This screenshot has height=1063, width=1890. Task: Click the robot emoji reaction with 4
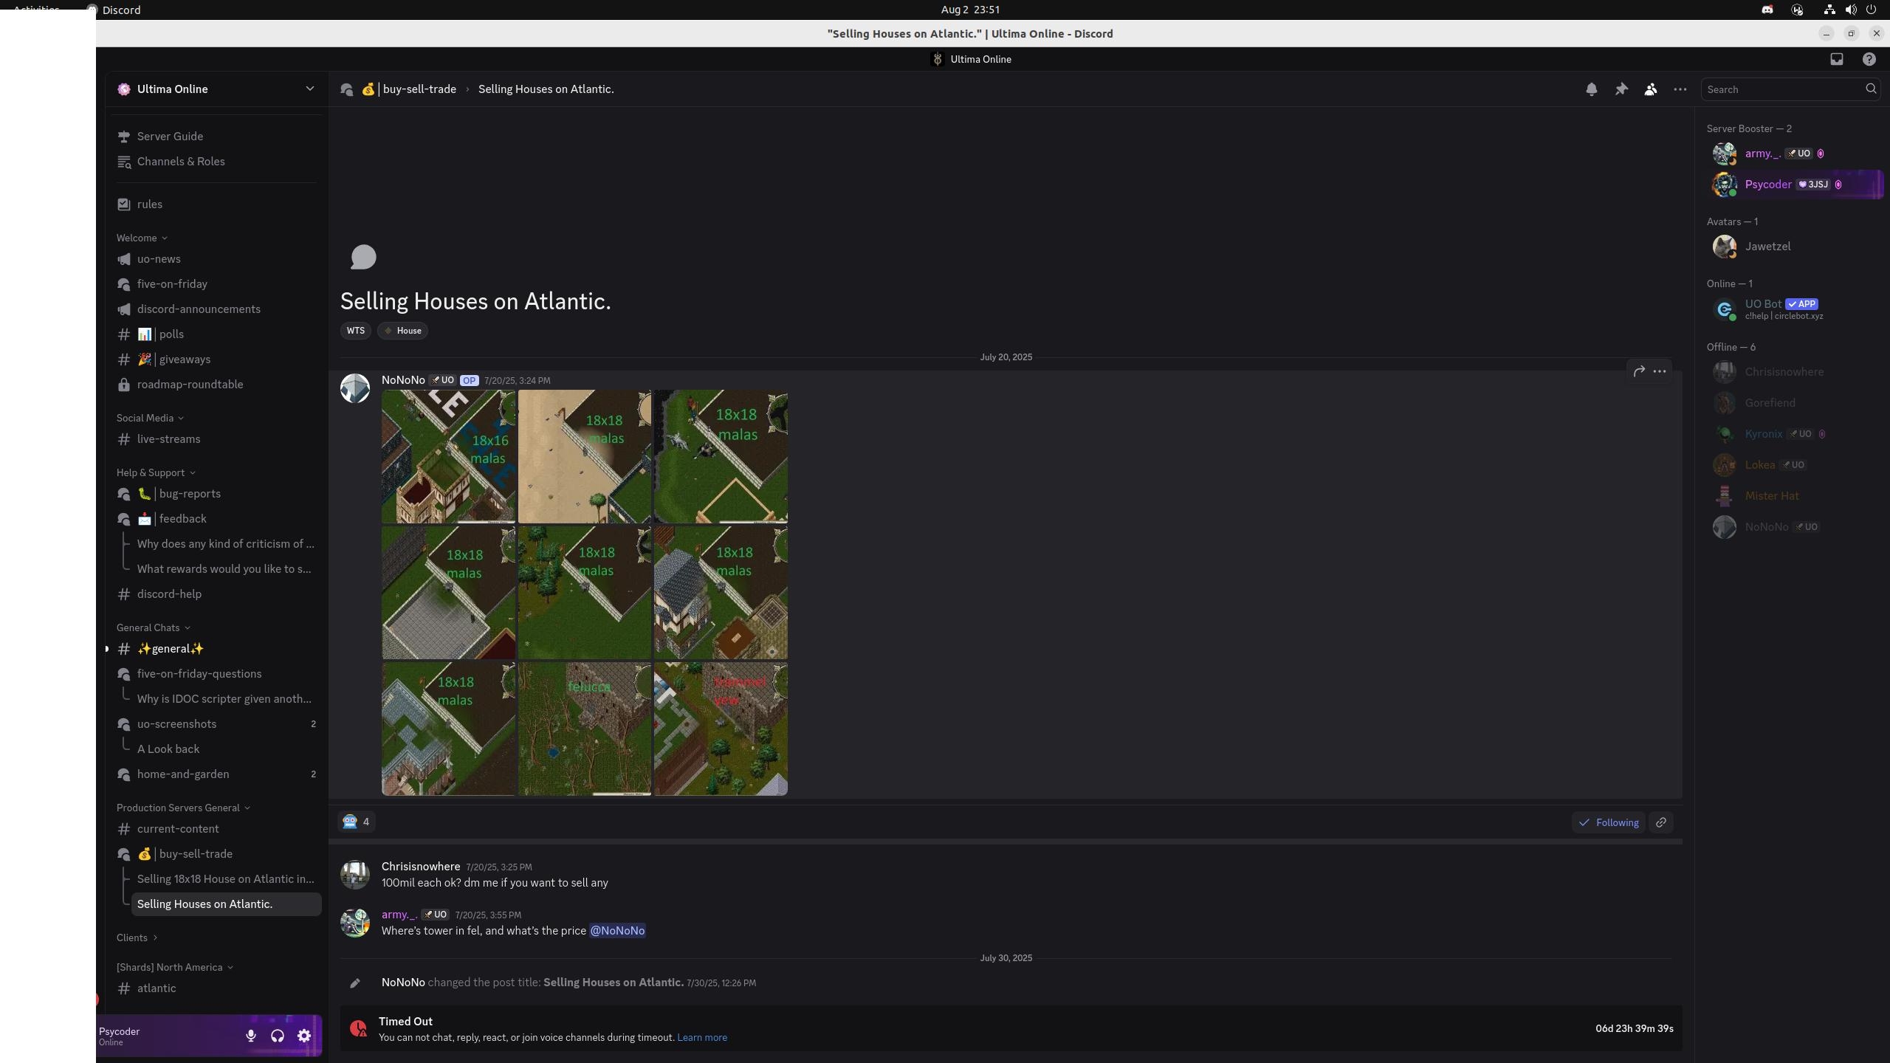click(x=357, y=822)
